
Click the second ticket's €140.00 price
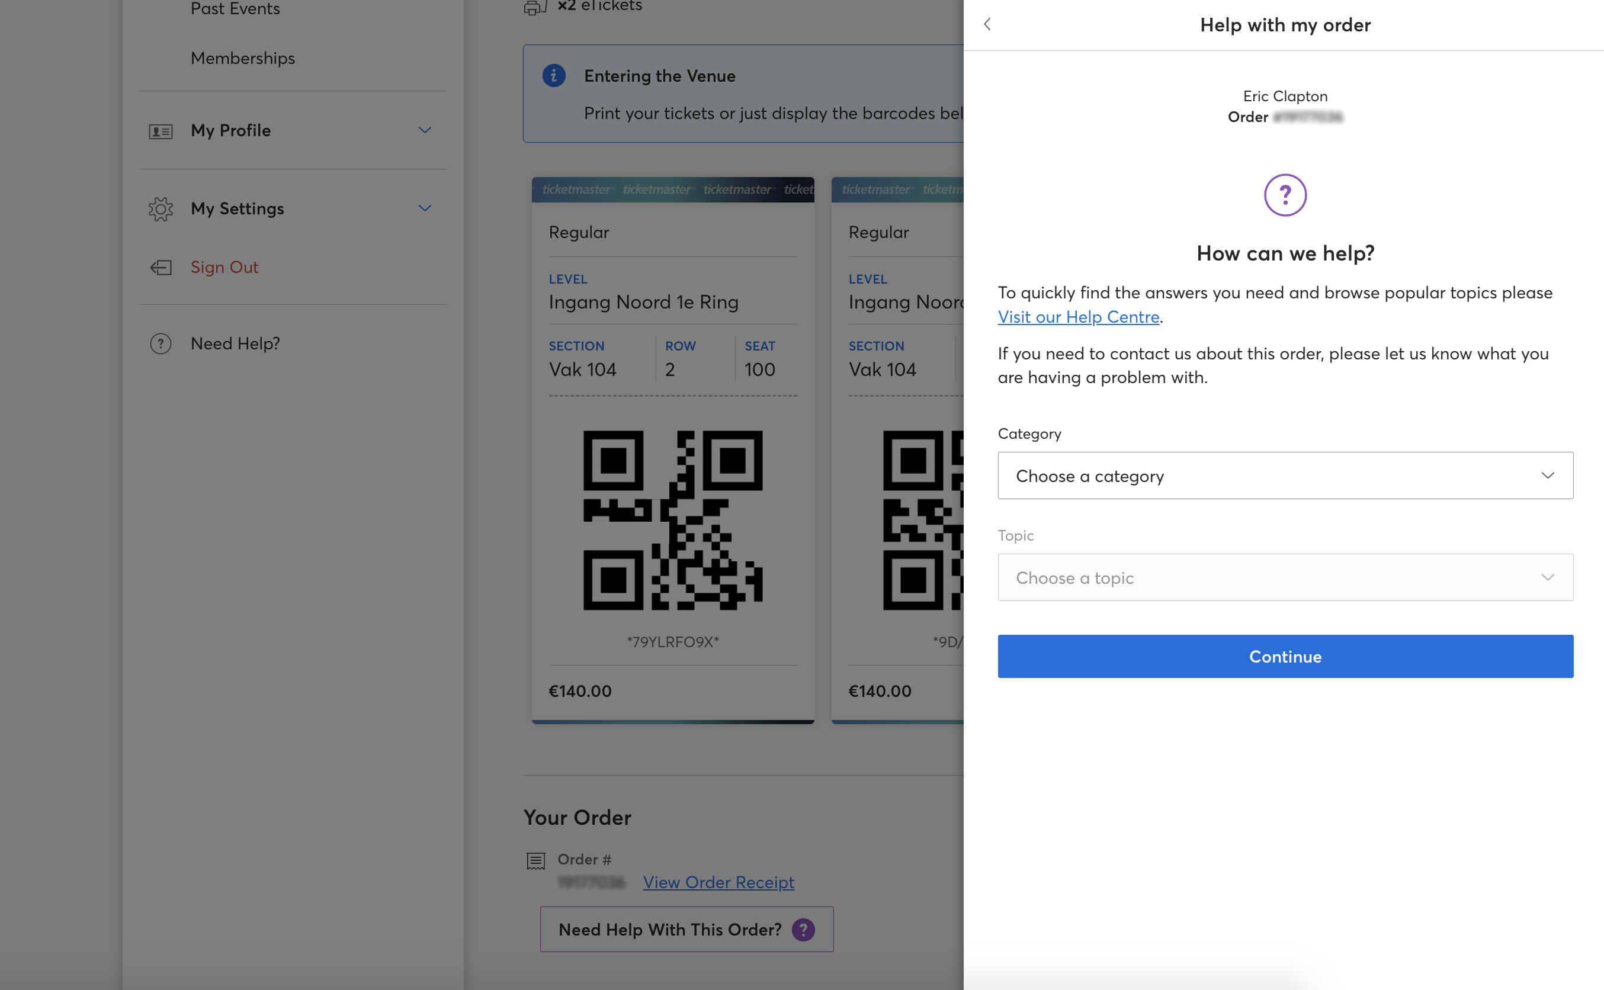(880, 691)
